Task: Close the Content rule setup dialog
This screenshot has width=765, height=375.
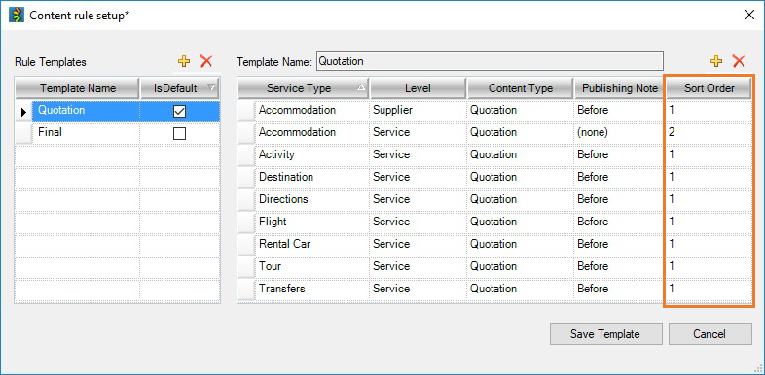Action: tap(749, 15)
